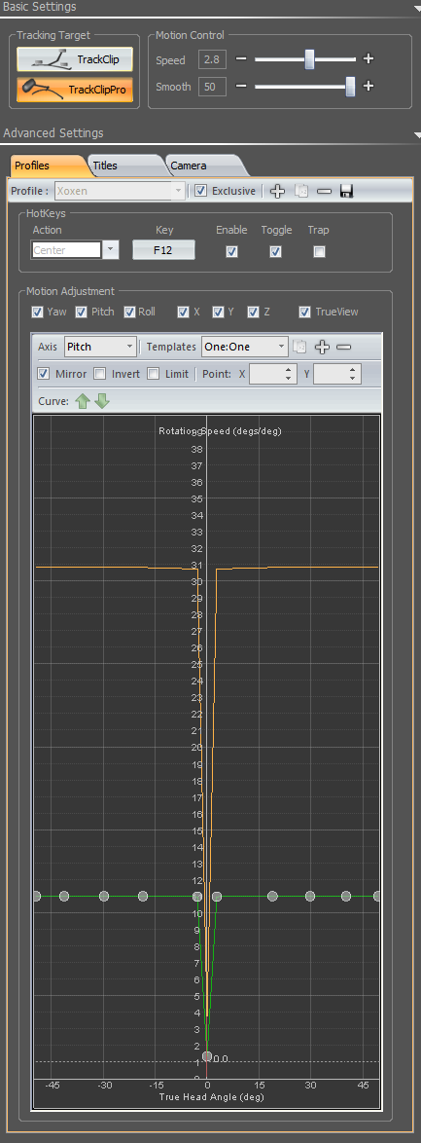Increase Smooth with the plus icon
Image resolution: width=421 pixels, height=1143 pixels.
point(368,86)
